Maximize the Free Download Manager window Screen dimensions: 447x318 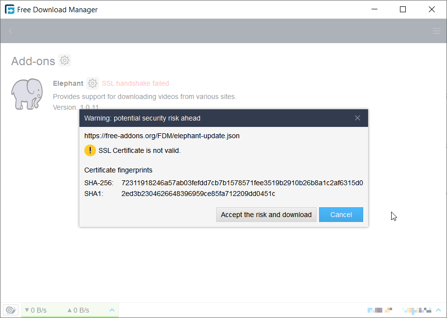click(403, 9)
